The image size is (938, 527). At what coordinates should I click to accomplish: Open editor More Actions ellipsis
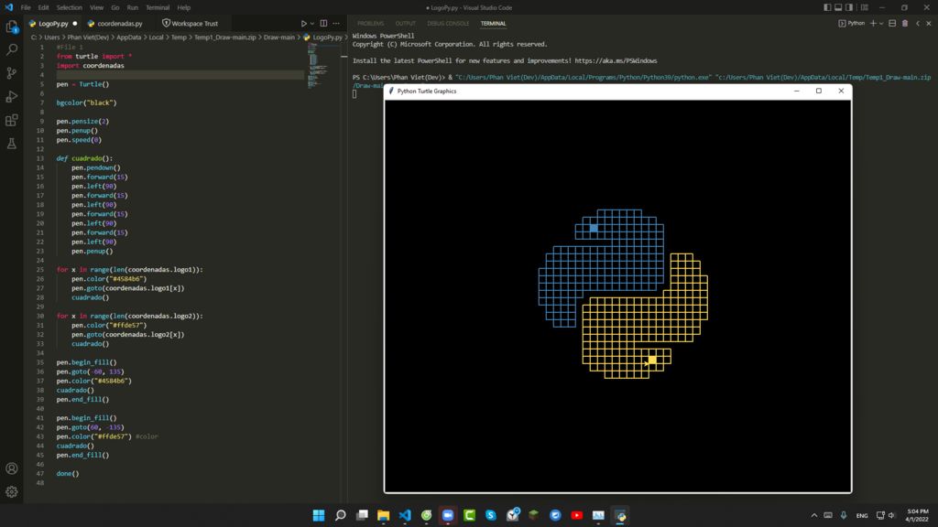[336, 23]
